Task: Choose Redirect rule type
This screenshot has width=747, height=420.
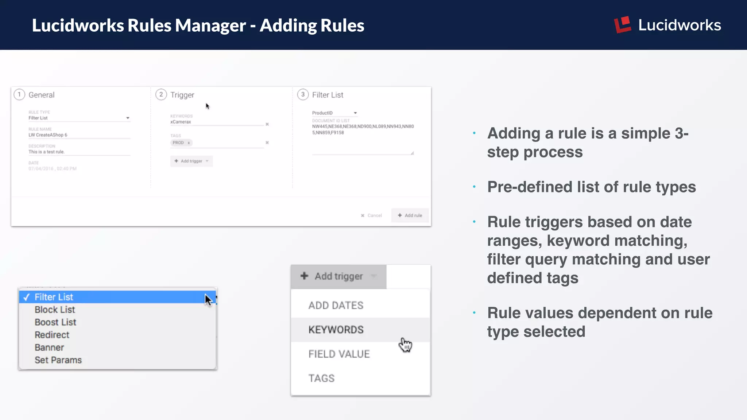Action: pos(117,335)
